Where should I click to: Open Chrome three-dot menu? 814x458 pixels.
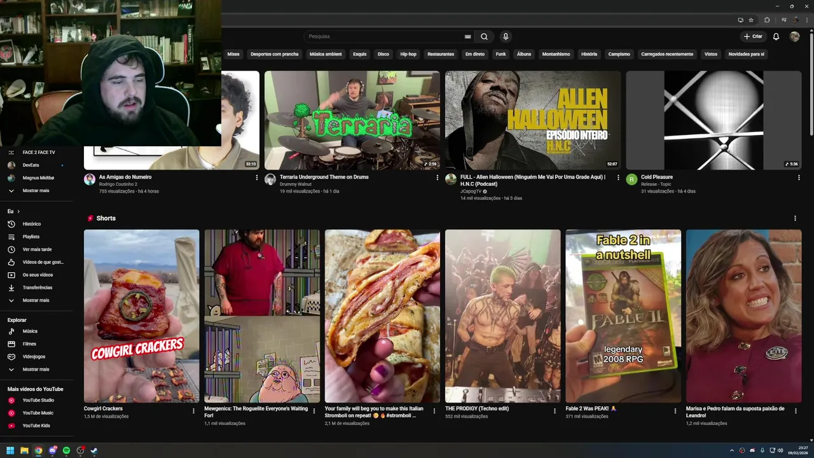coord(808,20)
